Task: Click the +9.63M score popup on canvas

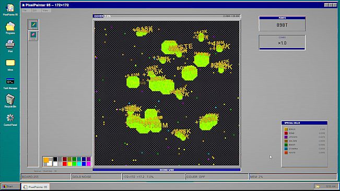Action: point(132,75)
